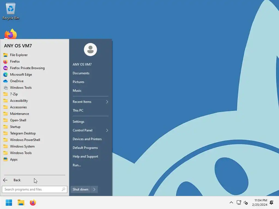Open Help and Support
This screenshot has height=209, width=279.
click(85, 156)
